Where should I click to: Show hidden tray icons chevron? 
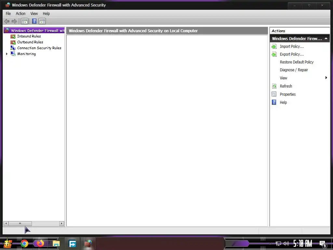(271, 243)
